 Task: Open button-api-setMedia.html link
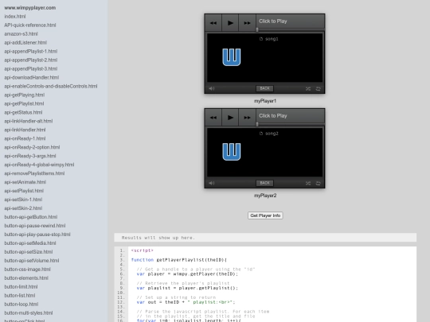pos(30,243)
